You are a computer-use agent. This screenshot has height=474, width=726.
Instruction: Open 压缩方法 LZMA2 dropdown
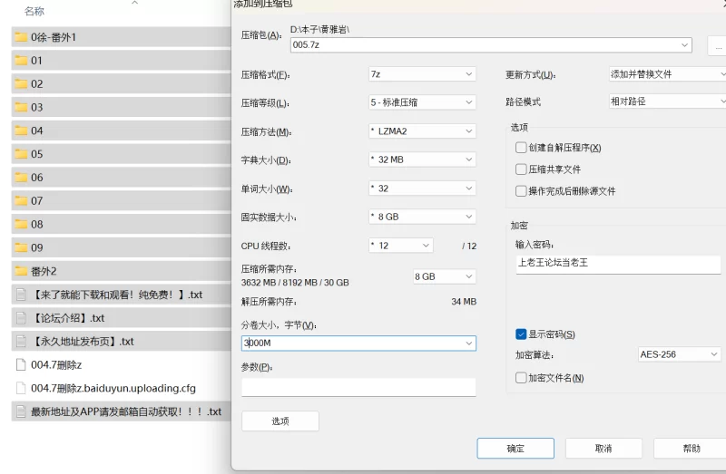422,131
